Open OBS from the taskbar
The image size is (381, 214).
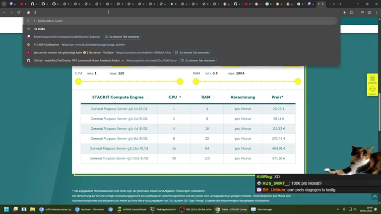coord(195,209)
